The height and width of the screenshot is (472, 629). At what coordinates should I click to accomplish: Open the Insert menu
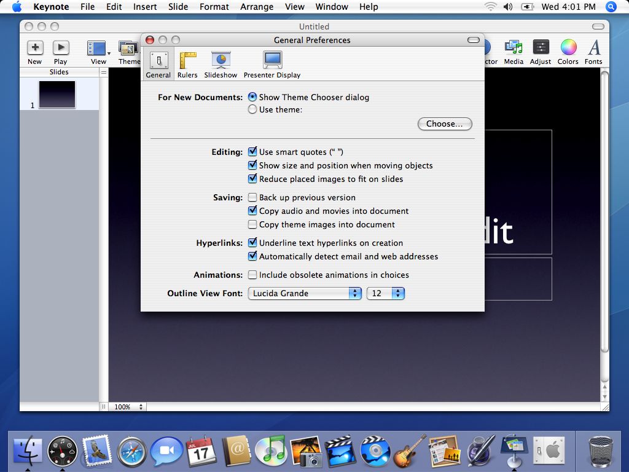(145, 7)
